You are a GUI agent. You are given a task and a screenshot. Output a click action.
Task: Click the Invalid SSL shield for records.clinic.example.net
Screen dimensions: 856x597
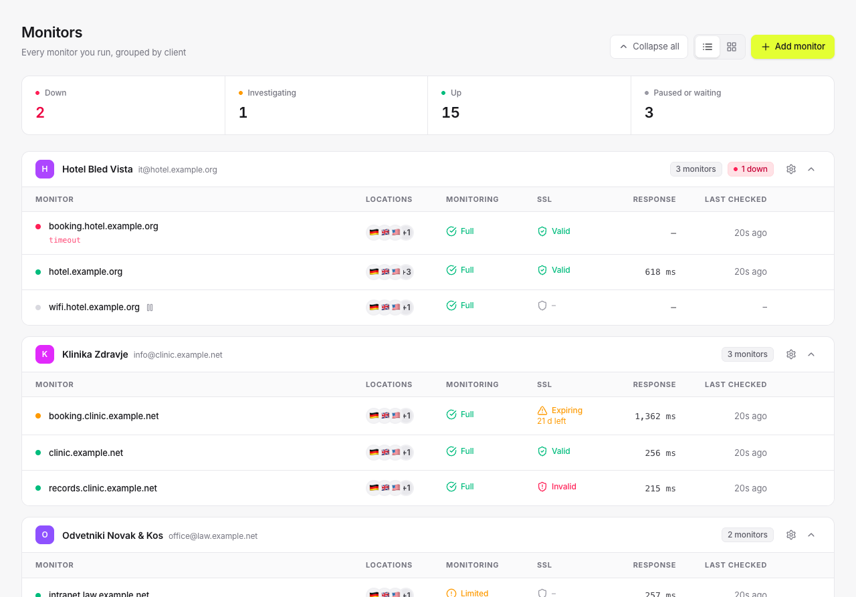tap(542, 487)
